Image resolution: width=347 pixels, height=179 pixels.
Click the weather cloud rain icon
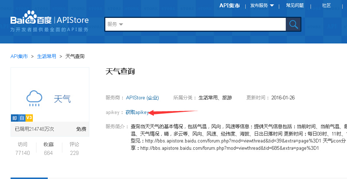click(x=34, y=98)
